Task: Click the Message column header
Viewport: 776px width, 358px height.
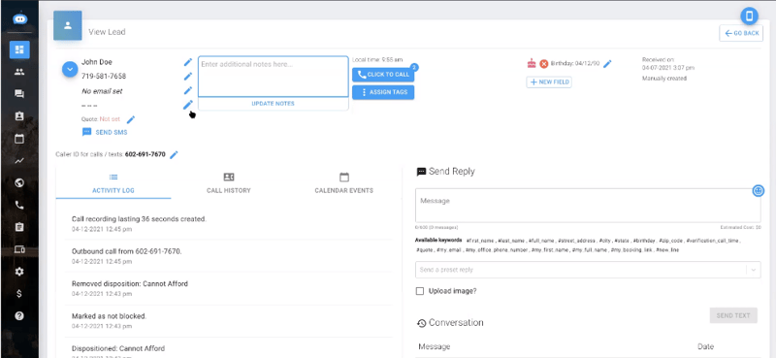Action: pyautogui.click(x=434, y=346)
